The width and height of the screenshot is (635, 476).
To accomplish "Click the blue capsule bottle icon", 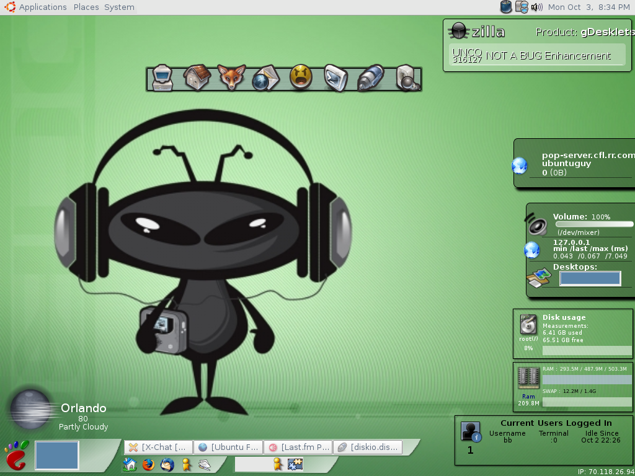I will click(371, 77).
